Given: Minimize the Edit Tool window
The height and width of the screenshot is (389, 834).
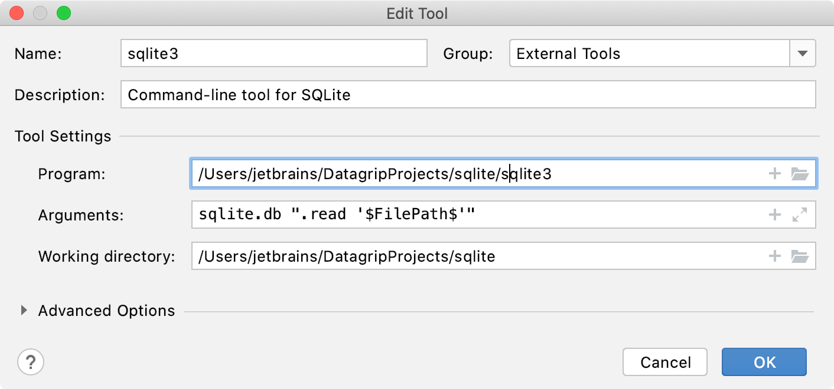Looking at the screenshot, I should pyautogui.click(x=40, y=13).
